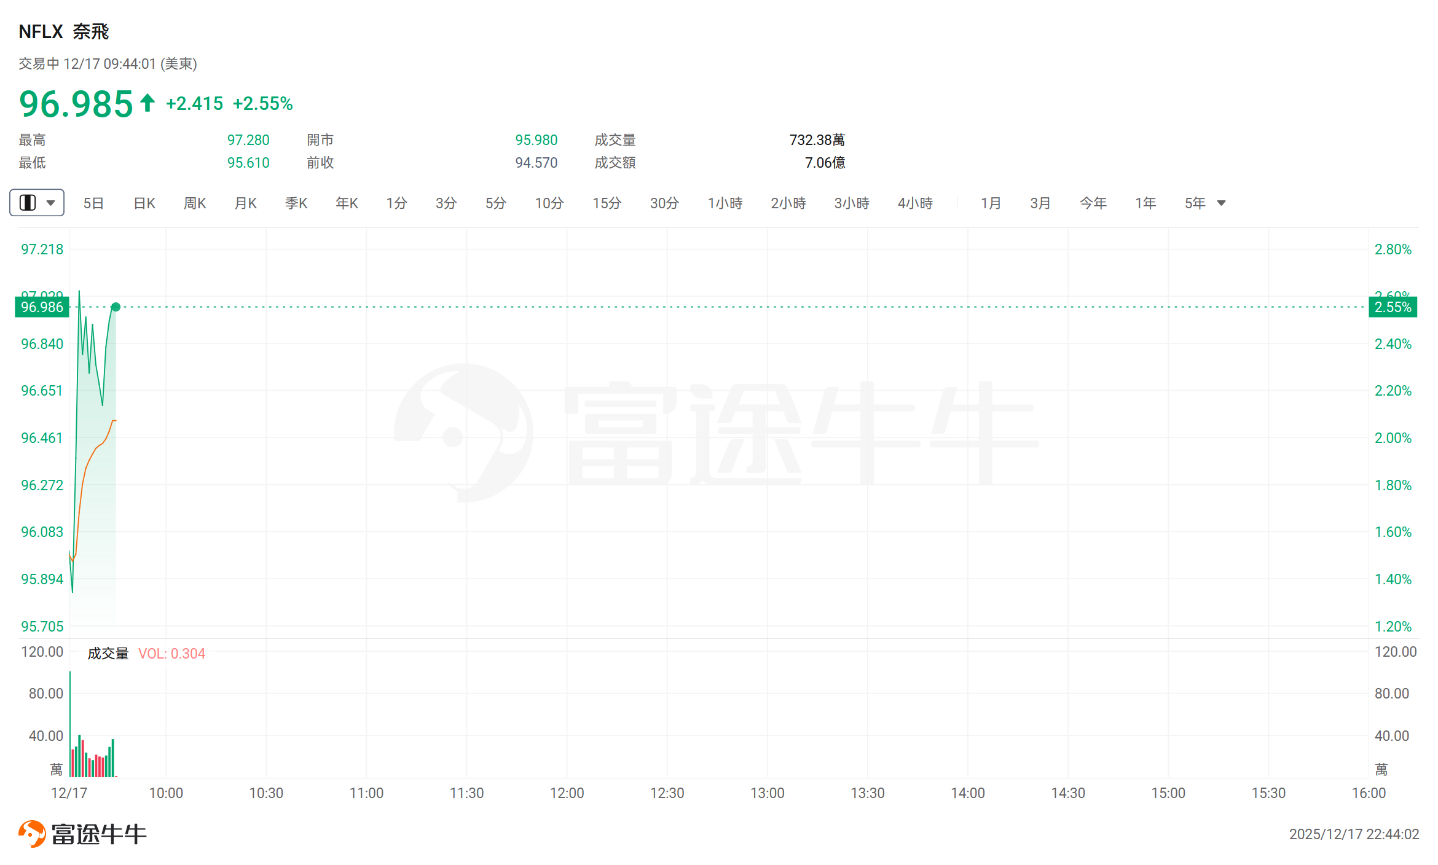This screenshot has height=865, width=1438.
Task: Open the 5年 range dropdown arrow
Action: coord(1221,203)
